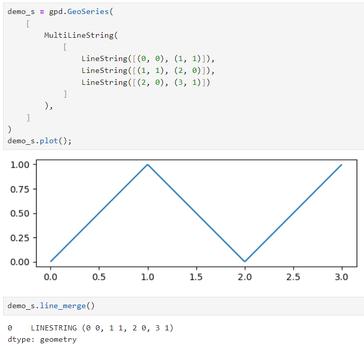The image size is (364, 348).
Task: Click inside the demo_s.line_merge() code cell
Action: coord(51,306)
